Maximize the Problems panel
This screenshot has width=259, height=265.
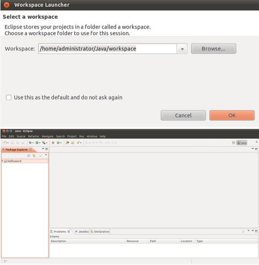point(256,231)
